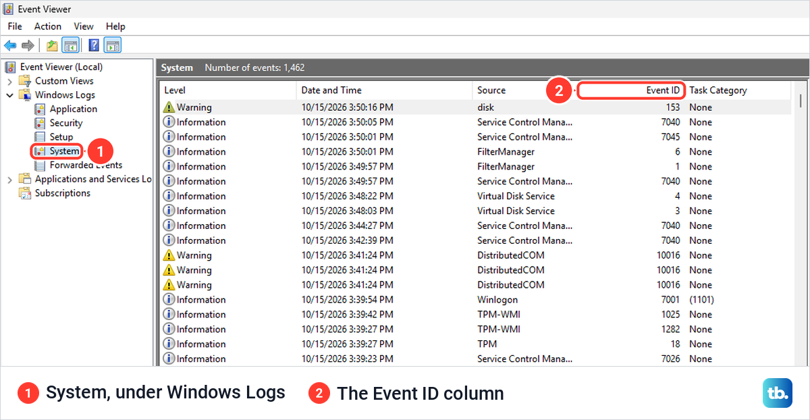Click the Event ID cell "1282"
810x420 pixels.
(671, 330)
